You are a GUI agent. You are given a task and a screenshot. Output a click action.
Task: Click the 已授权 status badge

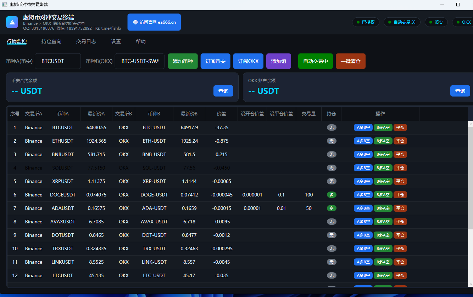point(366,22)
